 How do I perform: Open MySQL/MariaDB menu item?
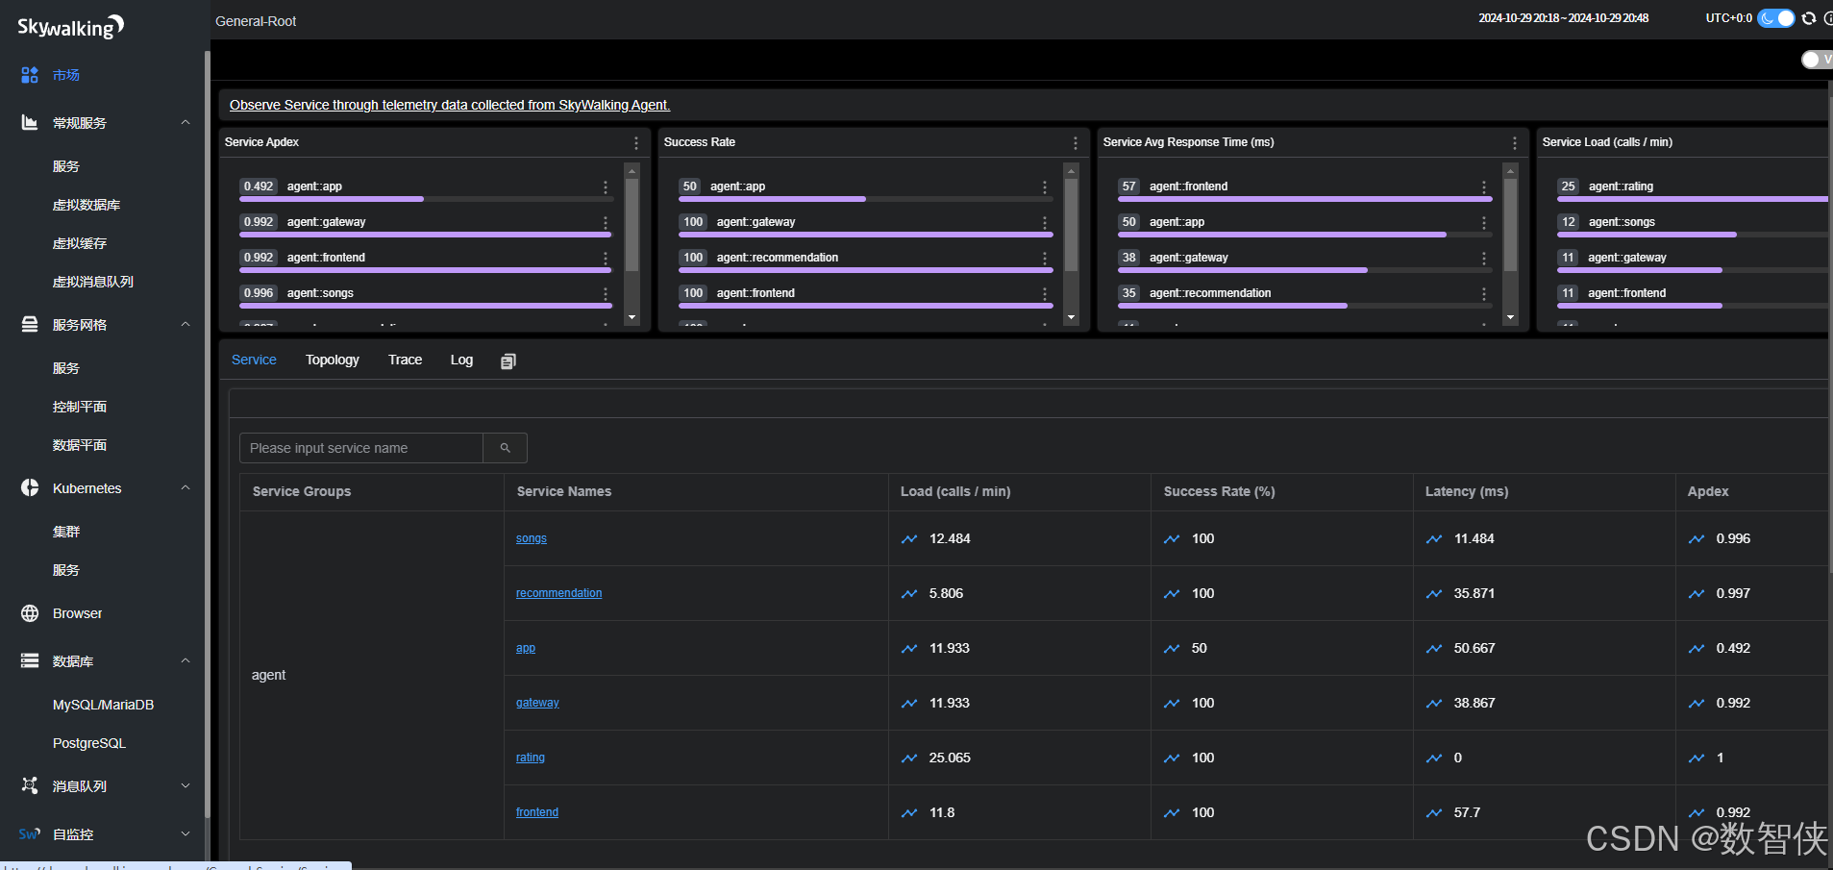[x=103, y=705]
